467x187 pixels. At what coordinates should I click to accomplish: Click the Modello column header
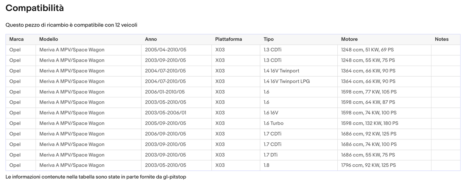(48, 39)
